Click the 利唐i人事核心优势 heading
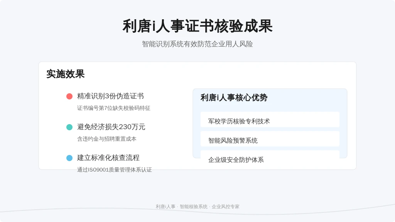This screenshot has width=395, height=222. (234, 98)
